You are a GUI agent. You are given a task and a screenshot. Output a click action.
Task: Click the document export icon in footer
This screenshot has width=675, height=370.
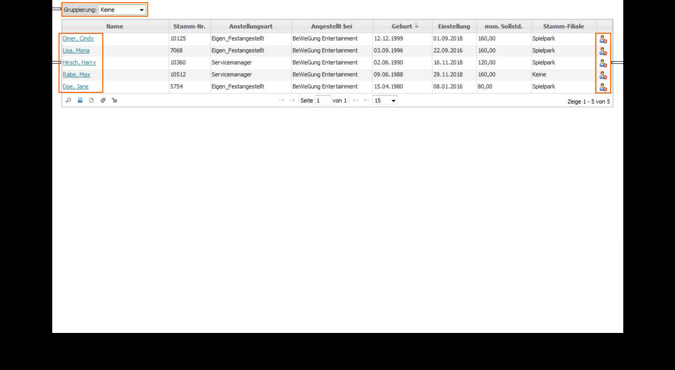point(91,100)
